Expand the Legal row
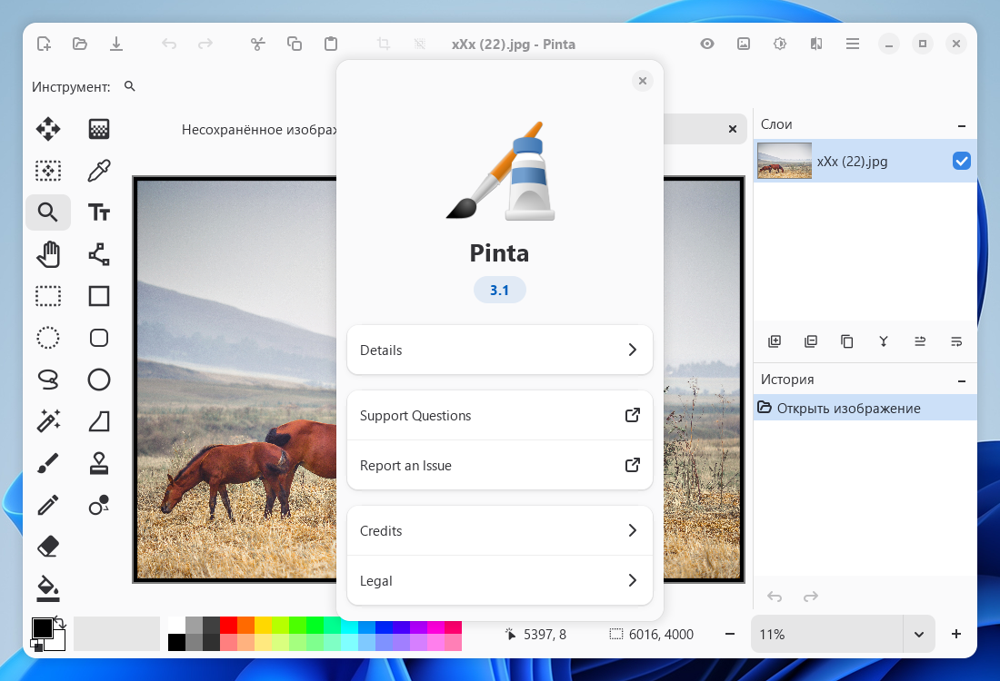The image size is (1000, 681). (499, 580)
